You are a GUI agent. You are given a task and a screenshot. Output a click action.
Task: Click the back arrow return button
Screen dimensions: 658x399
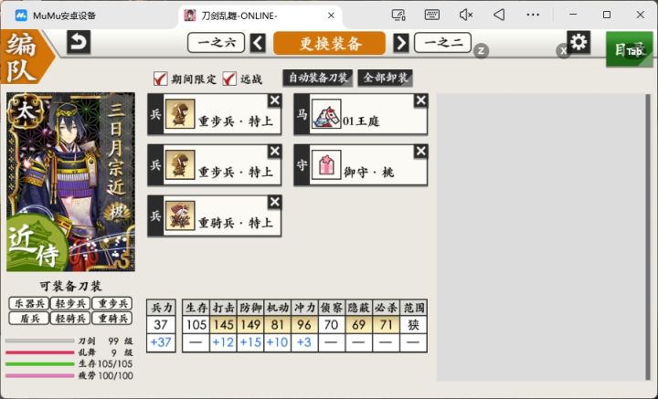click(x=79, y=42)
